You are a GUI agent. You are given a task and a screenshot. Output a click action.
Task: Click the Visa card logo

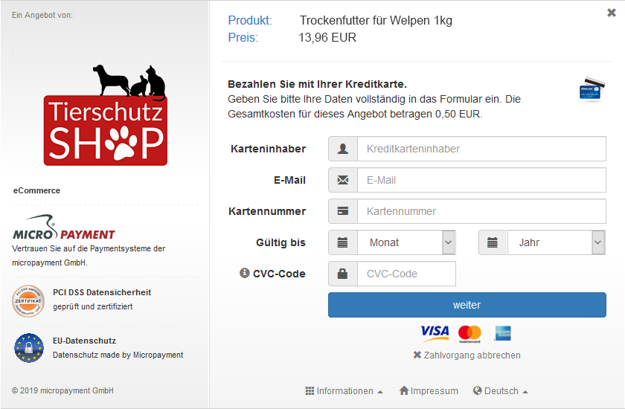click(435, 333)
